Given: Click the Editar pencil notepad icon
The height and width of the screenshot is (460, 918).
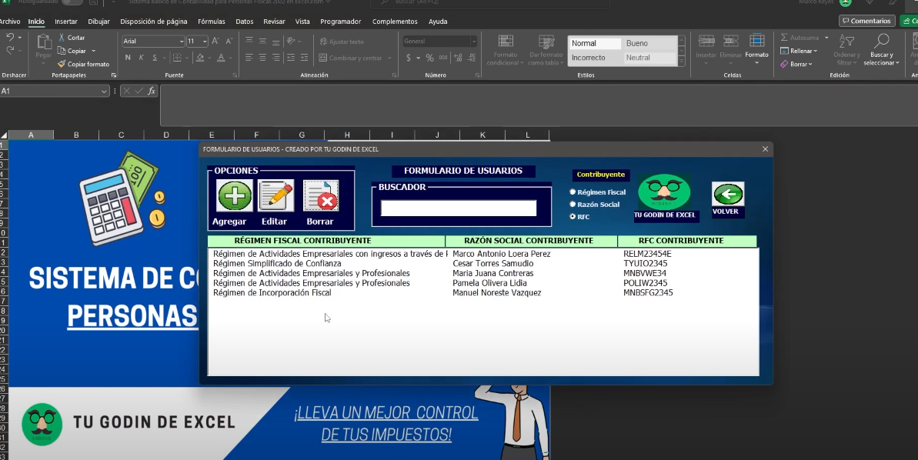Looking at the screenshot, I should [x=275, y=195].
